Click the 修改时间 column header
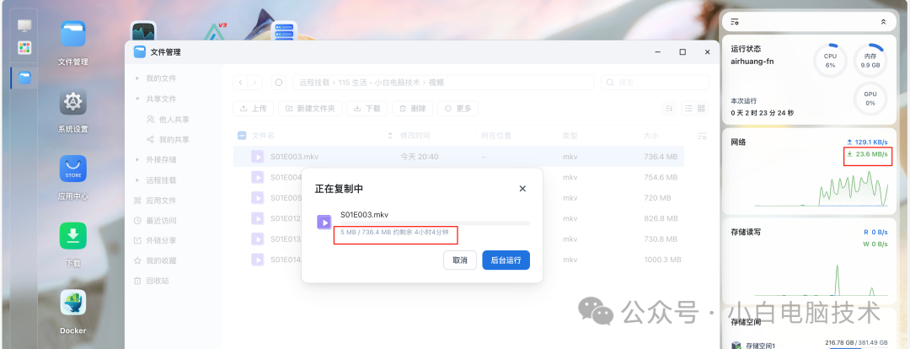The height and width of the screenshot is (349, 910). (415, 136)
